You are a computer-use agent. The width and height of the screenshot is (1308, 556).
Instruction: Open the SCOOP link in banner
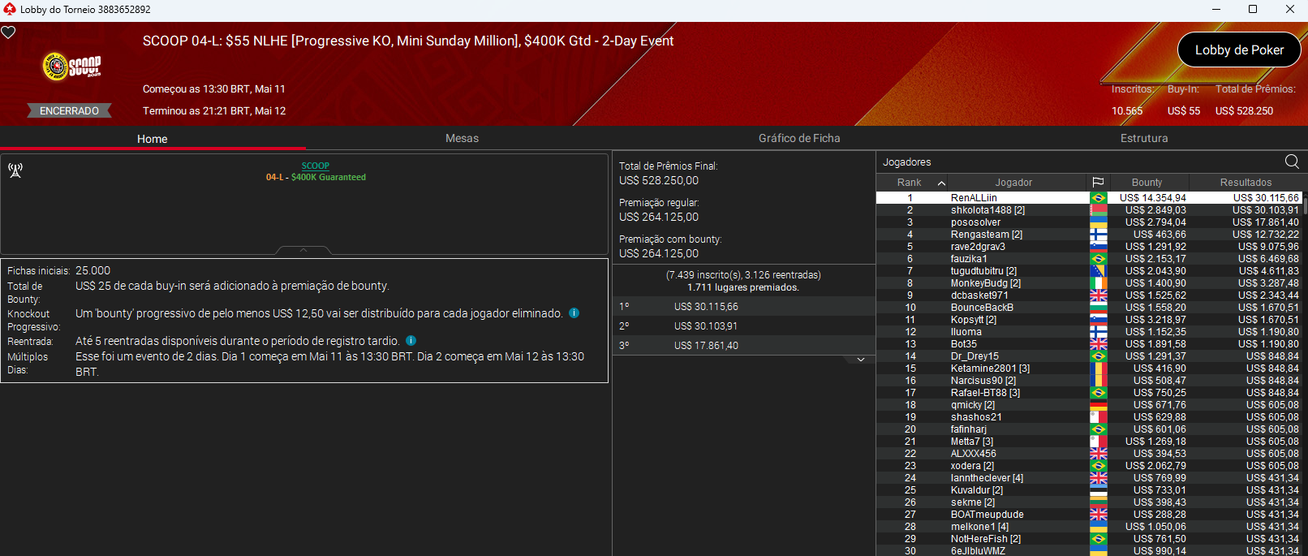click(x=316, y=166)
